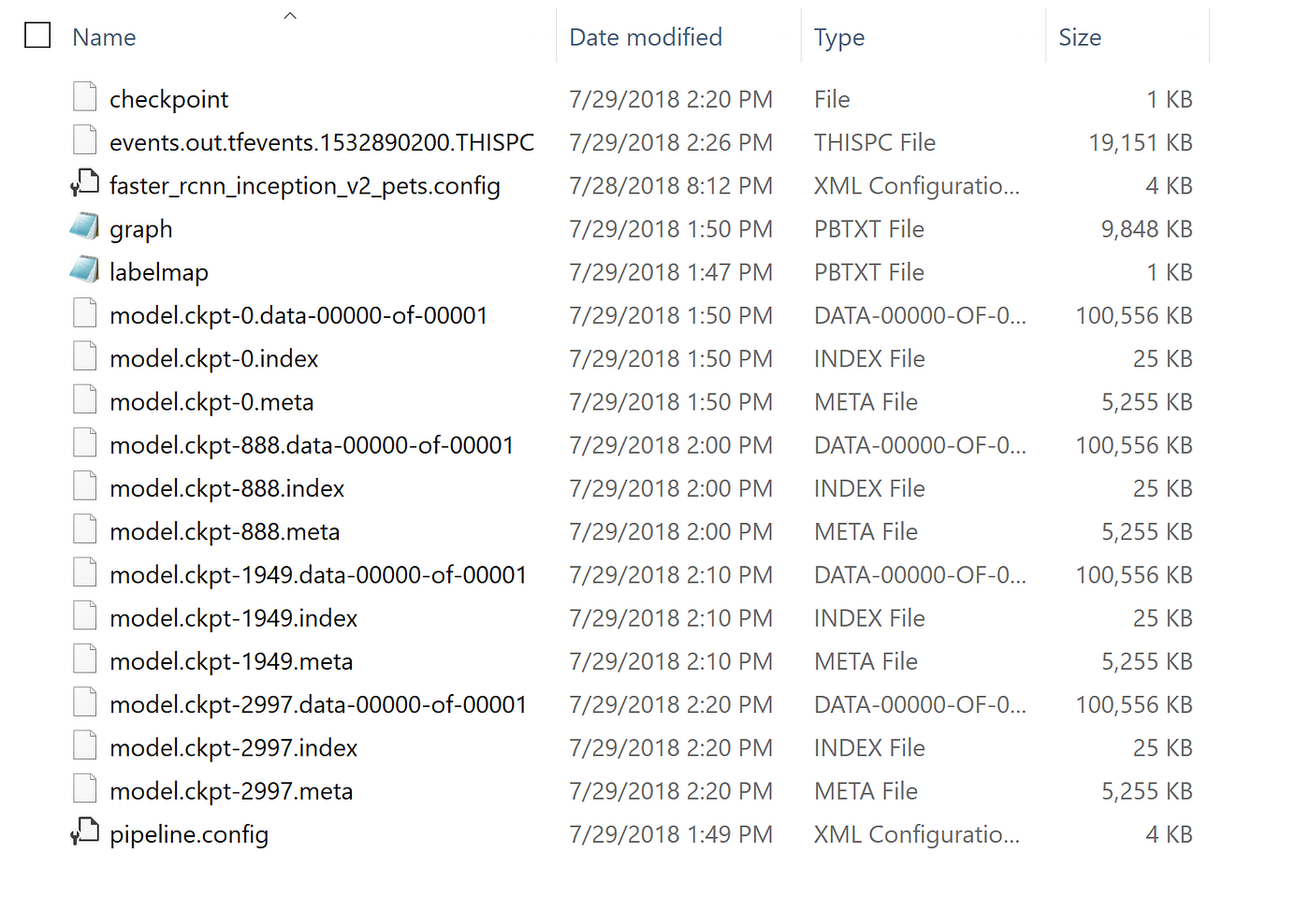The image size is (1310, 911).
Task: Click the labelmap notepad icon
Action: (x=84, y=269)
